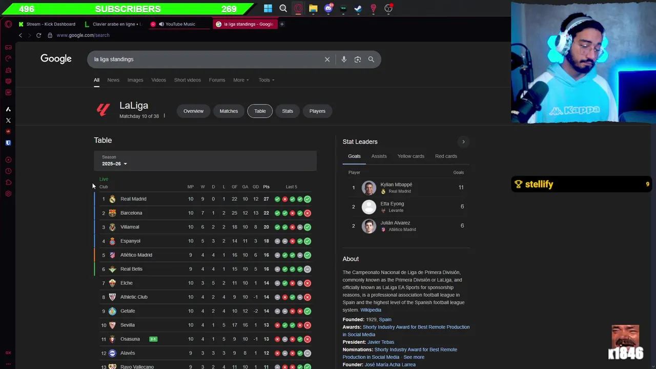Expand Stat Leaders with the arrow

[x=463, y=142]
